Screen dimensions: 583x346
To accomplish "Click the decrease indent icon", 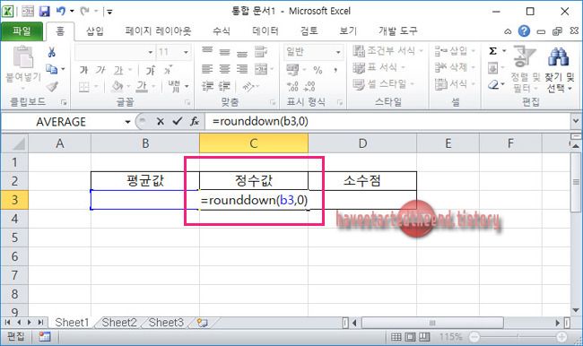I will (207, 86).
